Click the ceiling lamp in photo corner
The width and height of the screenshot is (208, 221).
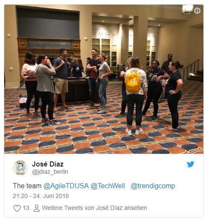pos(188,9)
